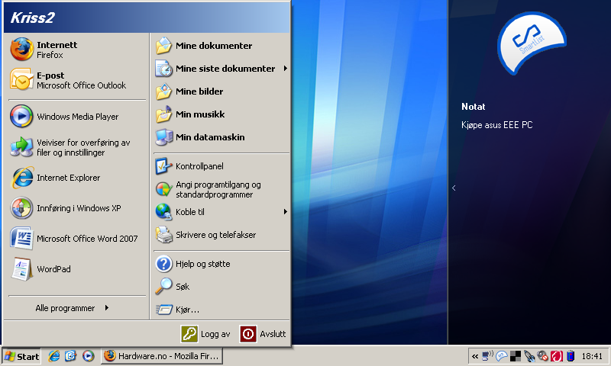Click the SmartList tray icon
611x366 pixels.
tap(502, 356)
